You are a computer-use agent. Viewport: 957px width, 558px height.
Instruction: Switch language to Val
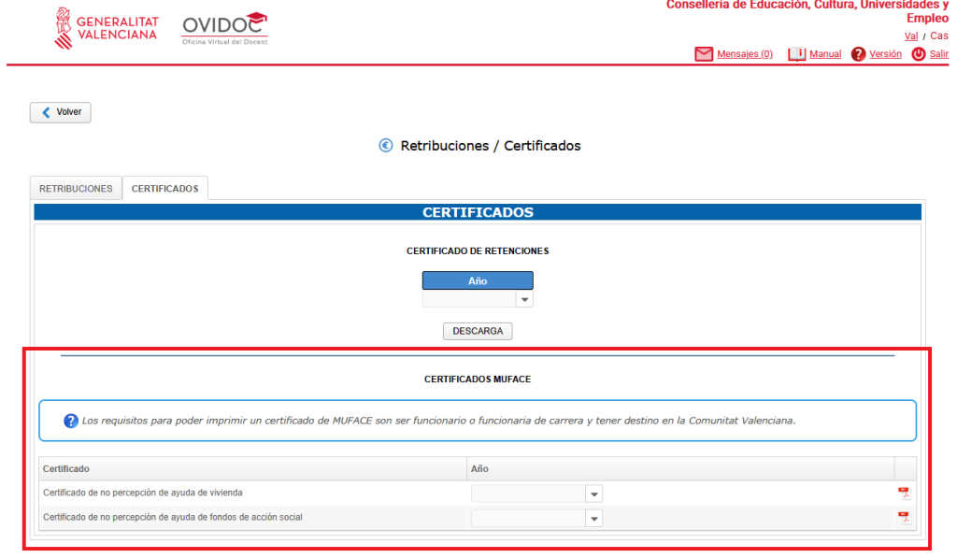[x=910, y=36]
